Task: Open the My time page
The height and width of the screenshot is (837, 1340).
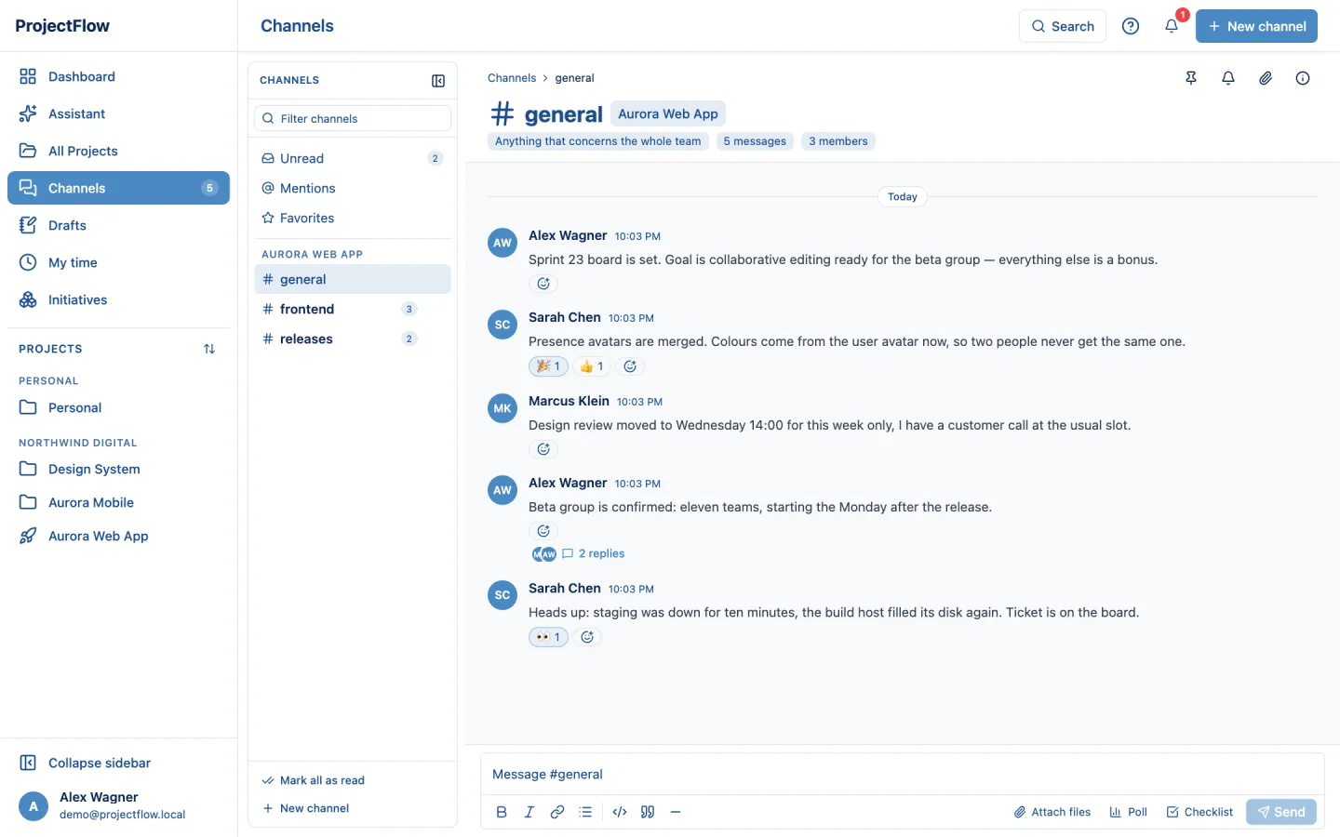Action: click(118, 262)
